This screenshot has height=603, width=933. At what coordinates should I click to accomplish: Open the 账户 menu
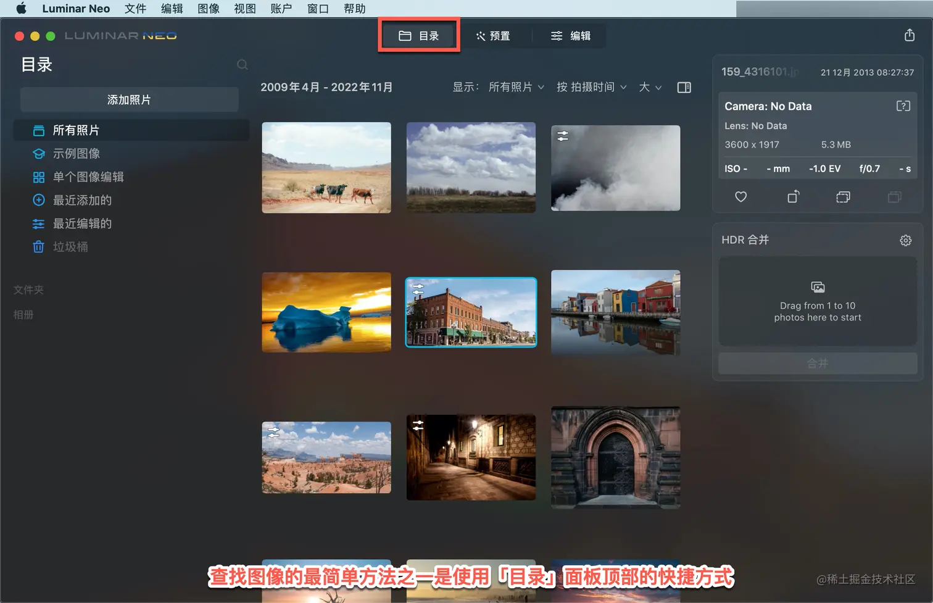click(281, 9)
